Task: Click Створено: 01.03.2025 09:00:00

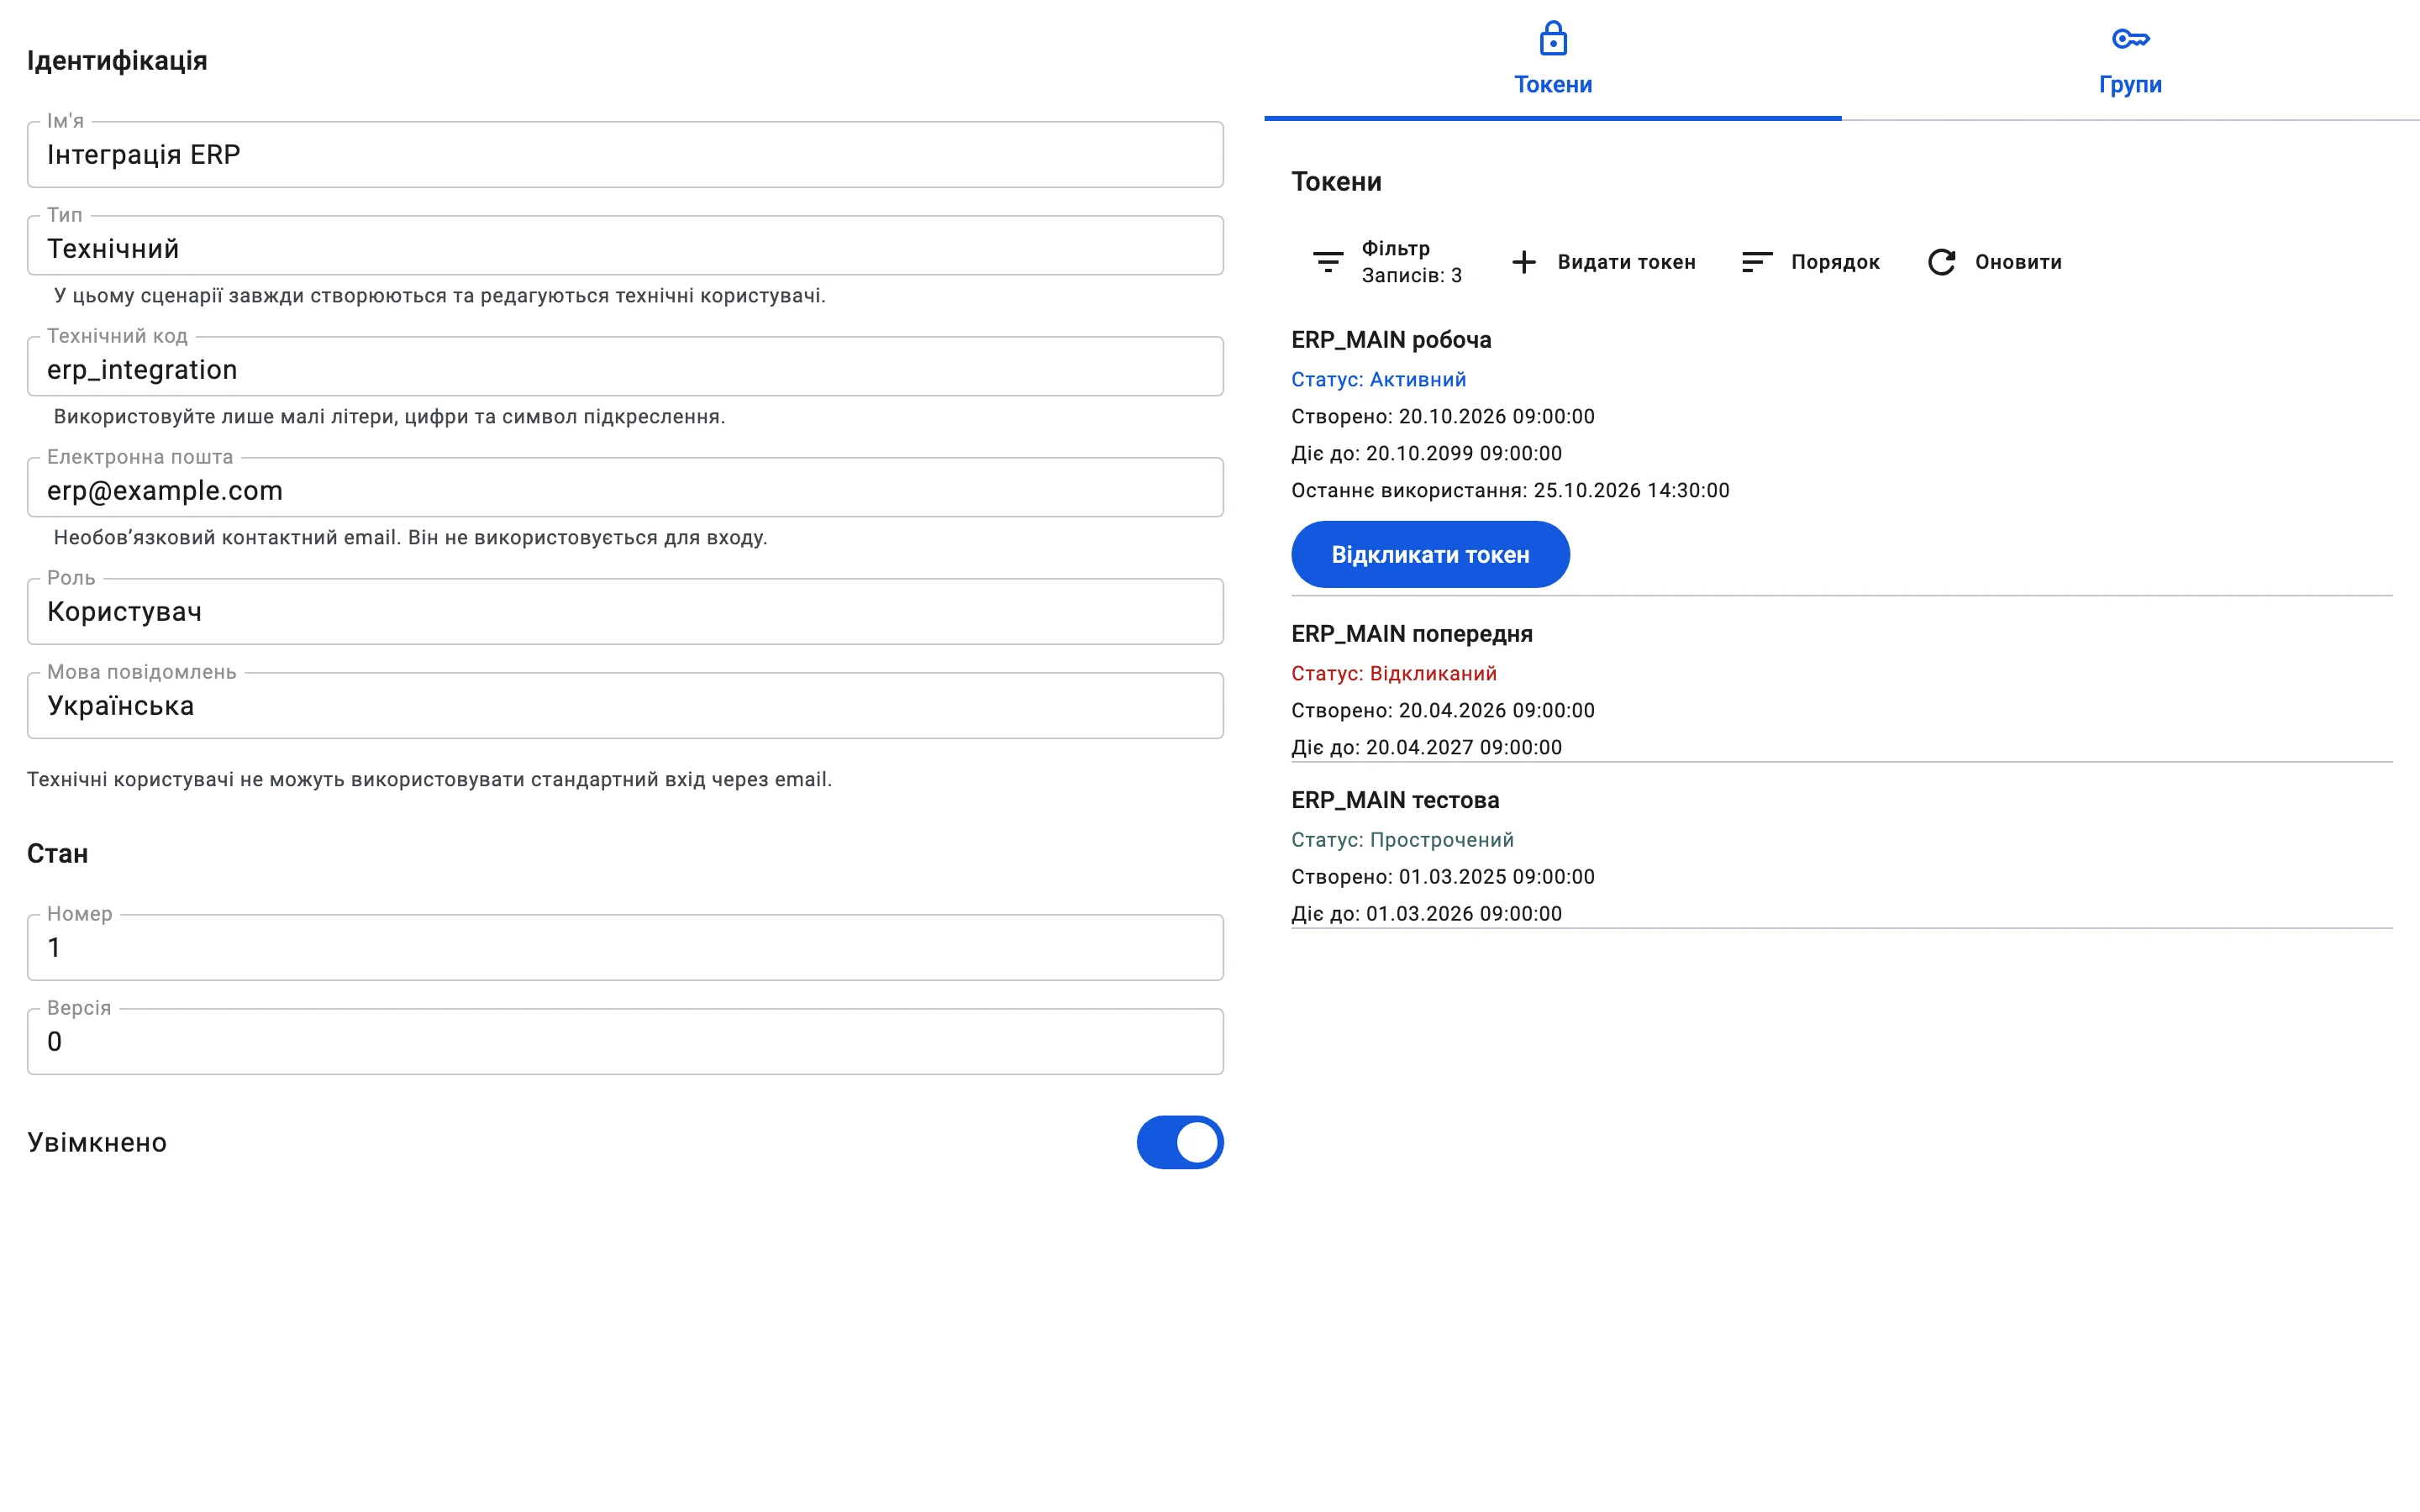Action: [x=1442, y=877]
